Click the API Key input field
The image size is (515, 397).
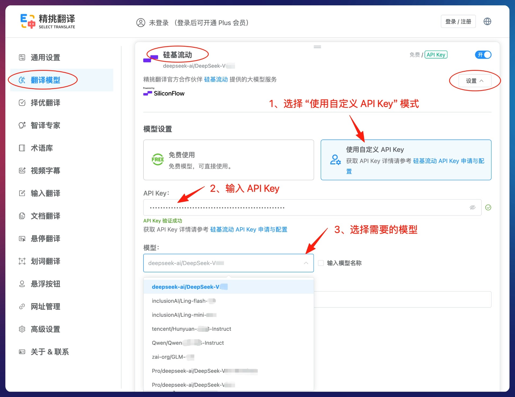306,207
